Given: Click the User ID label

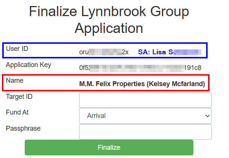Looking at the screenshot, I should coord(17,49).
